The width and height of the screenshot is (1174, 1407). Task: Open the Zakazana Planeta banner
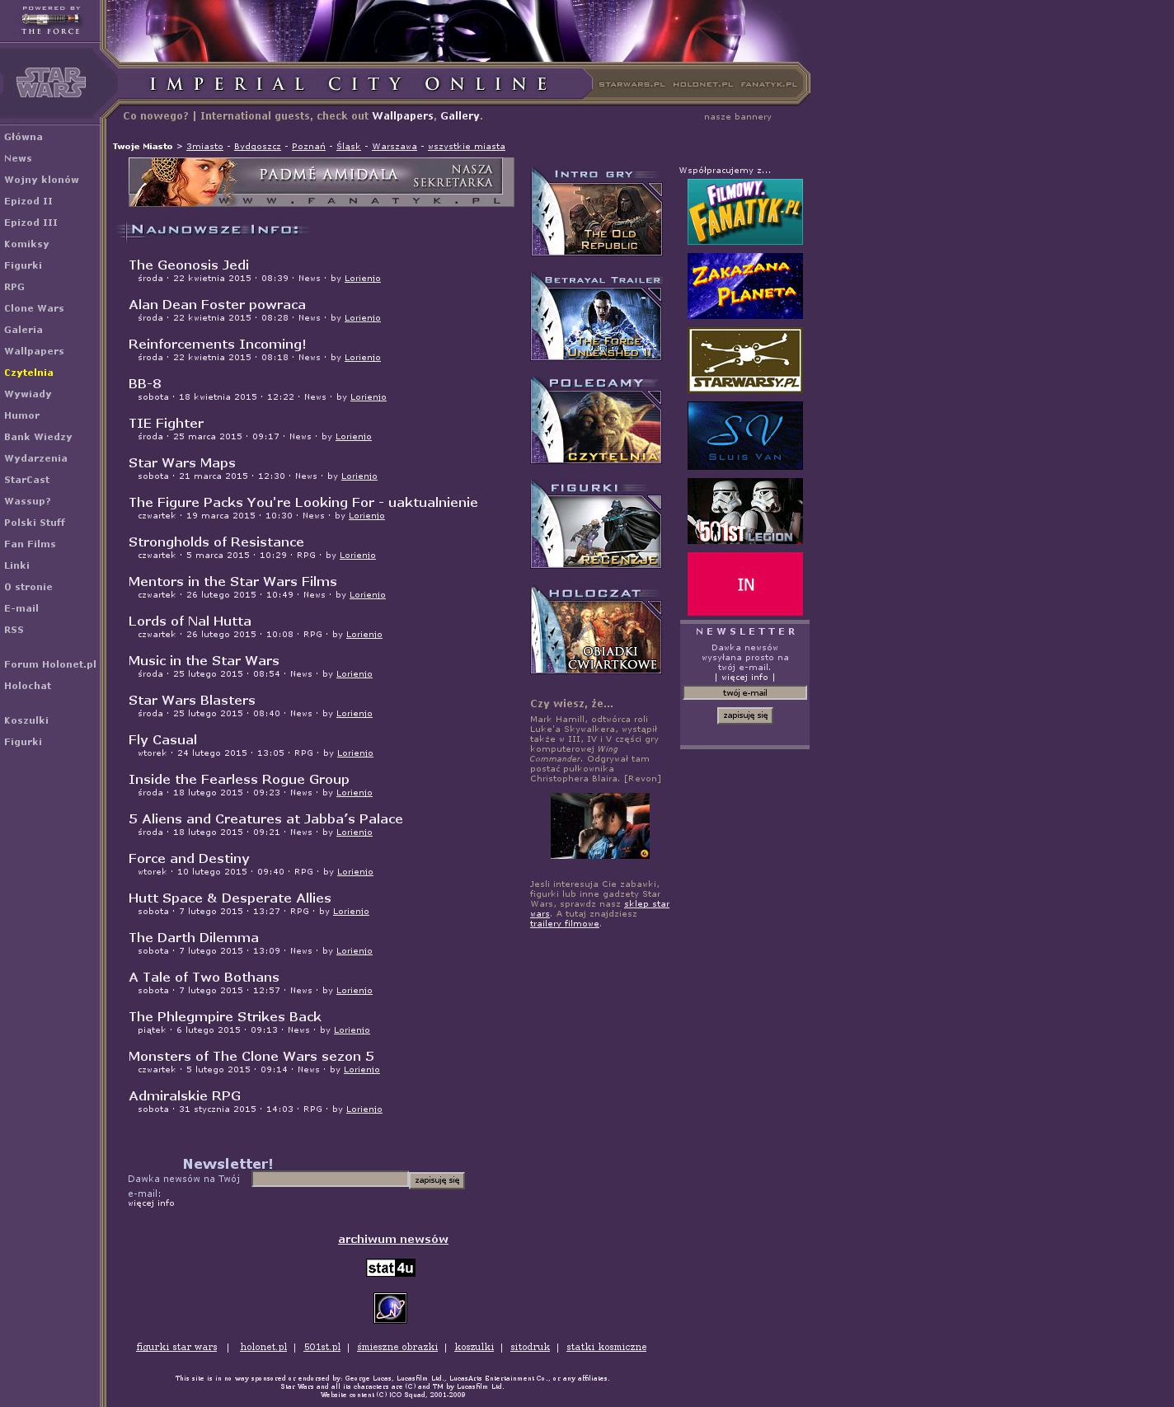[744, 286]
